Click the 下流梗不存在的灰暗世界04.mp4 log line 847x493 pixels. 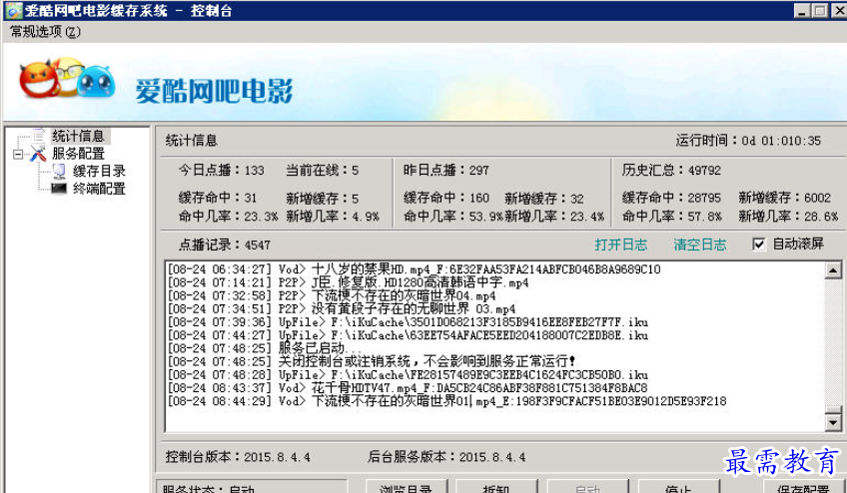point(332,296)
